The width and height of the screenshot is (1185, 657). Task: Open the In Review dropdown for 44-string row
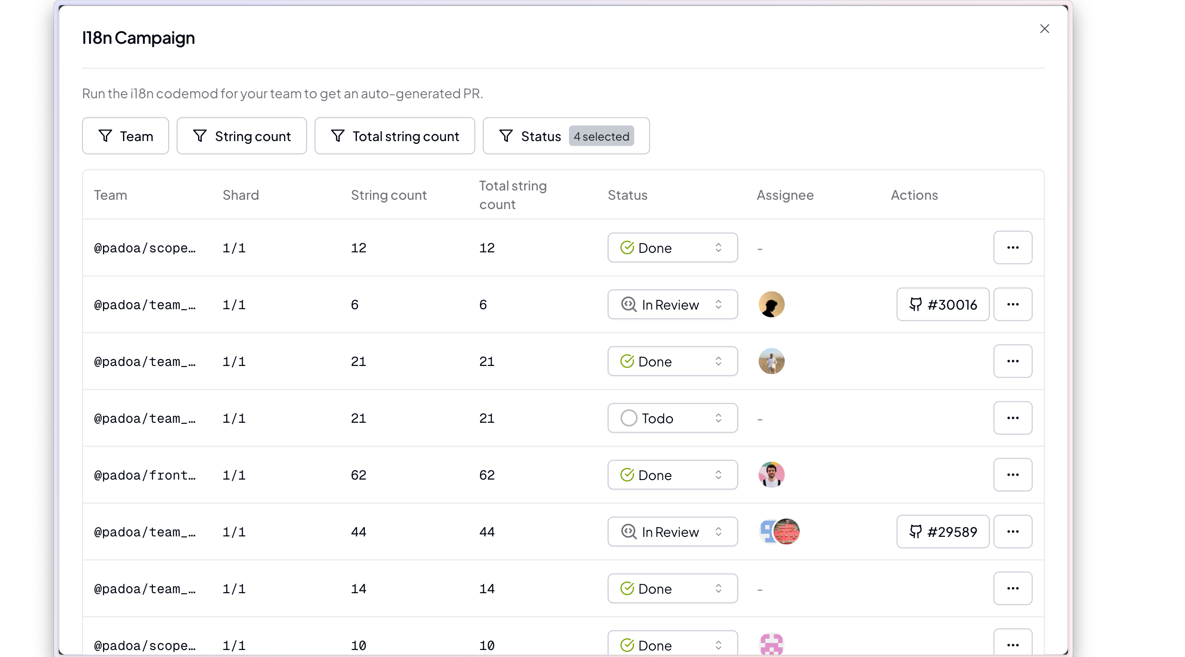coord(672,532)
